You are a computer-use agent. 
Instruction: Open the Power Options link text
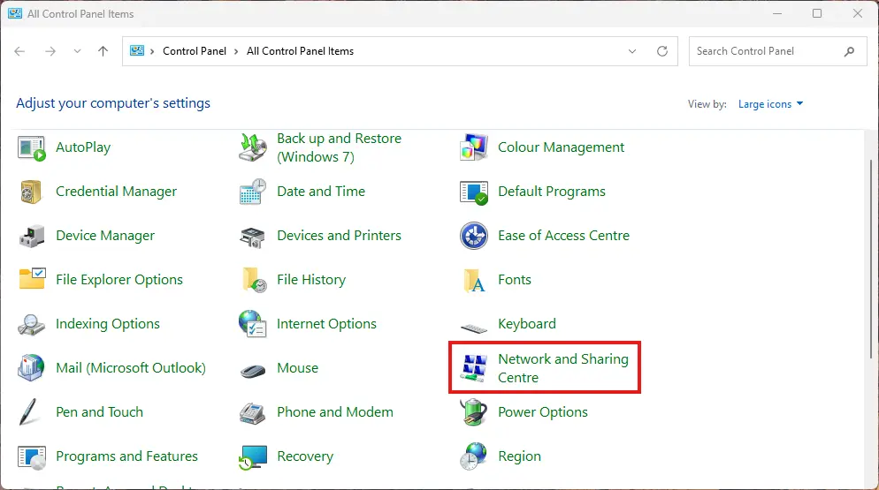[x=543, y=412]
